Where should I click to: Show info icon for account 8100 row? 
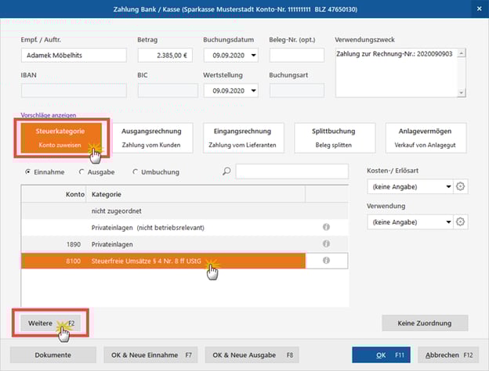pyautogui.click(x=325, y=261)
